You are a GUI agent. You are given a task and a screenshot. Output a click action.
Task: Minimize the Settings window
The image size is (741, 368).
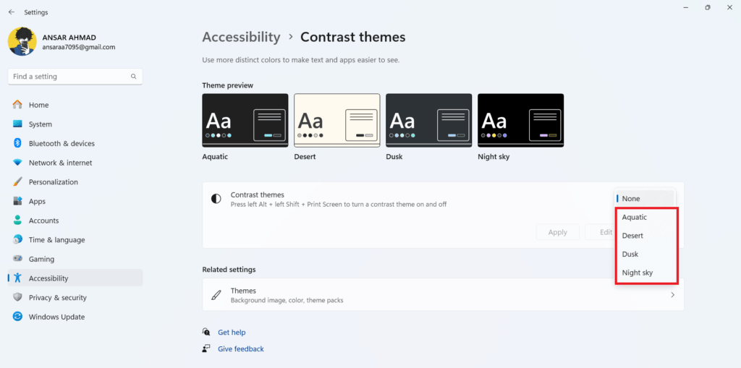click(686, 7)
